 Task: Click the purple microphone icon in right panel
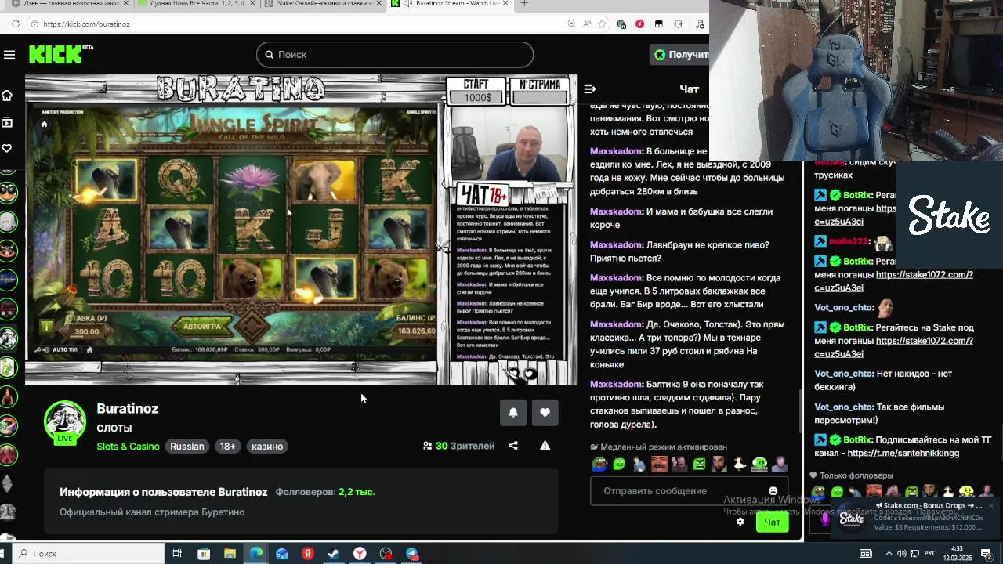[x=824, y=519]
